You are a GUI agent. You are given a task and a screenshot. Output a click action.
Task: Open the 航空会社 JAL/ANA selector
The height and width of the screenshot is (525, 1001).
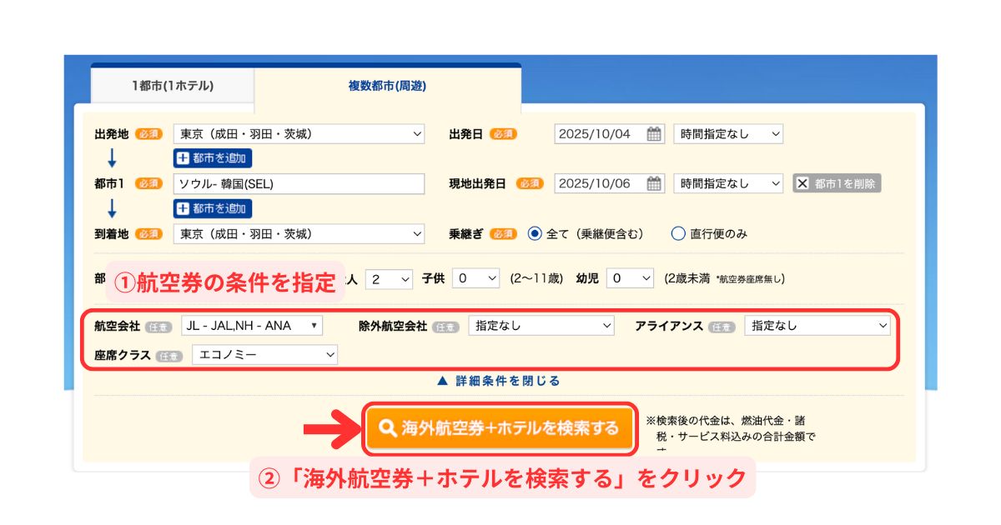point(251,326)
